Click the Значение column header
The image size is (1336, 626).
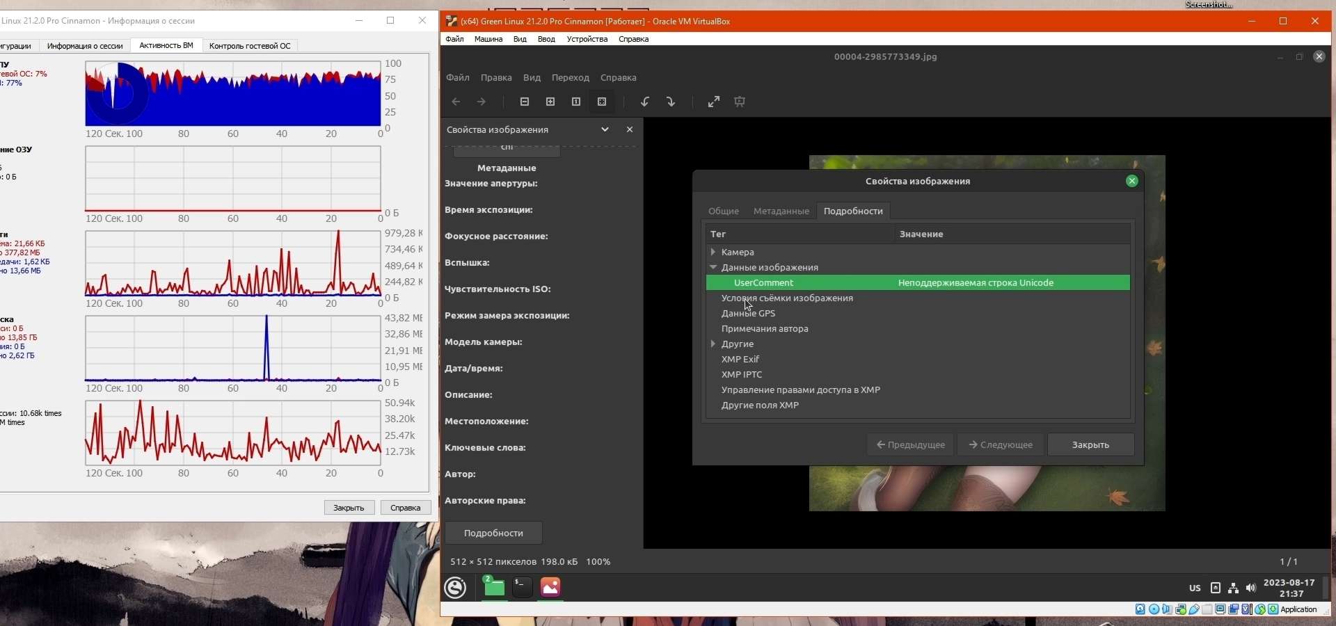1012,234
